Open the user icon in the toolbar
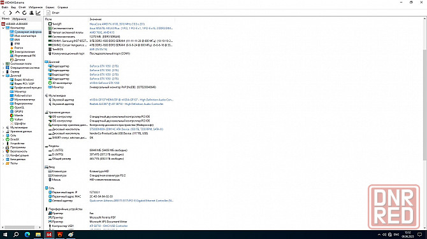Image resolution: width=427 pixels, height=239 pixels. point(31,13)
